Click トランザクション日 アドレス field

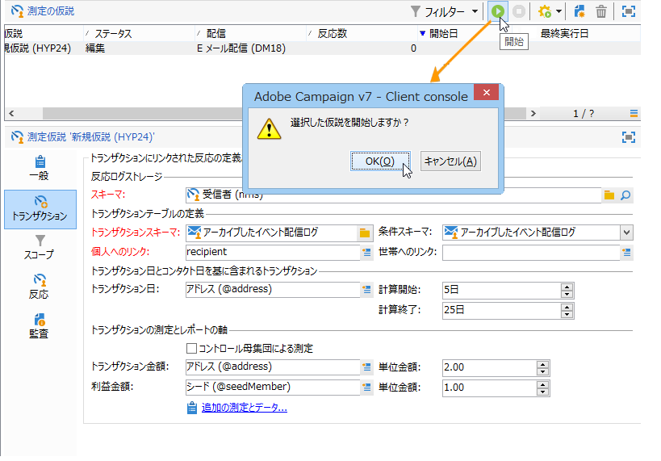coord(273,289)
